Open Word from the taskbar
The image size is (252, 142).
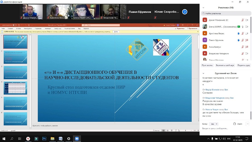(60, 139)
